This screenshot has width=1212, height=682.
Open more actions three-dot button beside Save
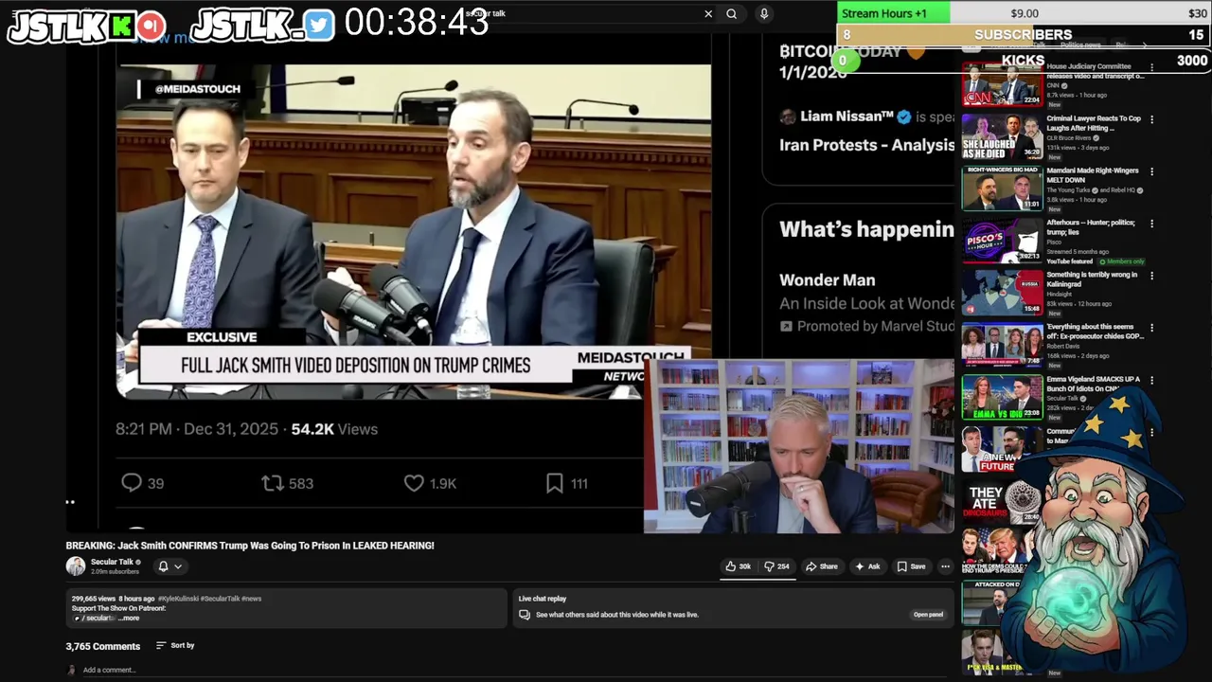[945, 566]
